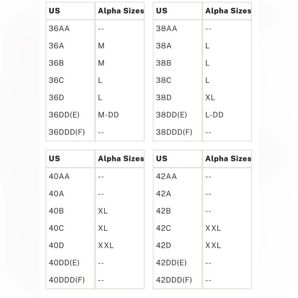Click the M-DD alpha size value
298x298 pixels.
click(x=108, y=115)
